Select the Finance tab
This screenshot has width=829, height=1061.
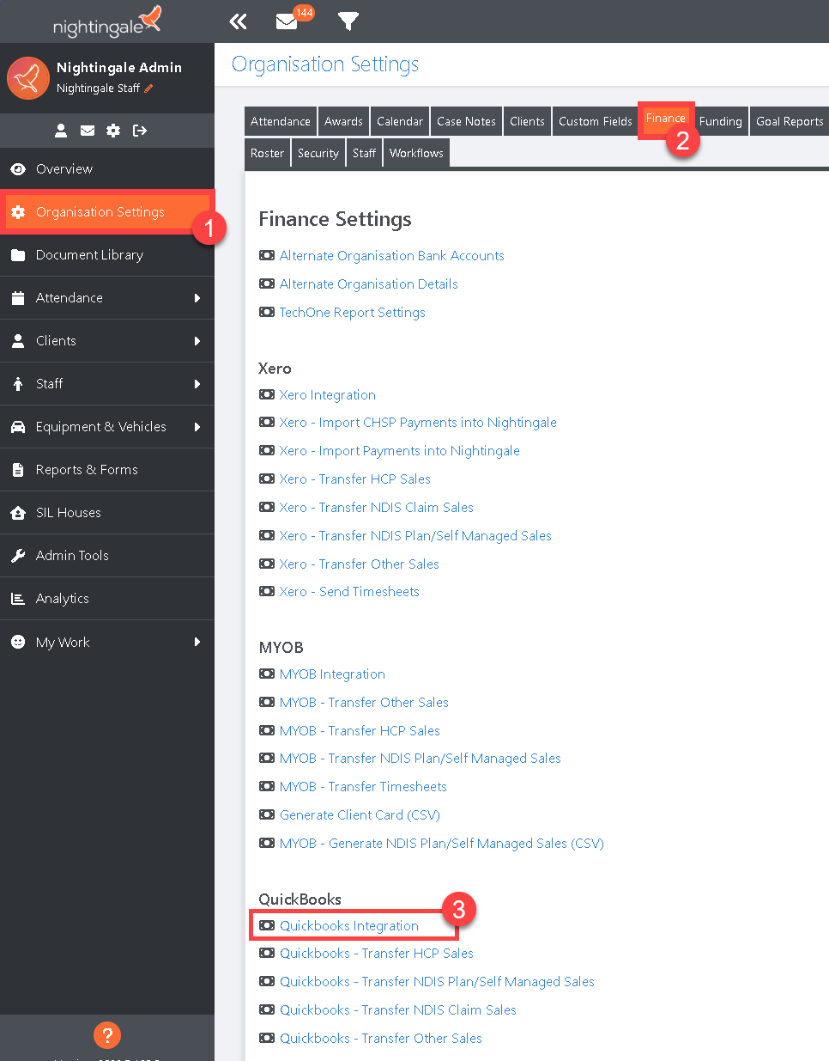pos(666,119)
